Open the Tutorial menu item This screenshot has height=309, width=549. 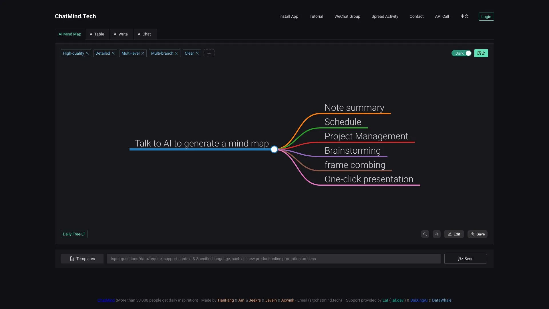click(316, 16)
